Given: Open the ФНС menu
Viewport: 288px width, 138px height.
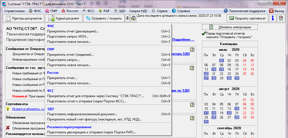Looking at the screenshot, I should tap(35, 11).
